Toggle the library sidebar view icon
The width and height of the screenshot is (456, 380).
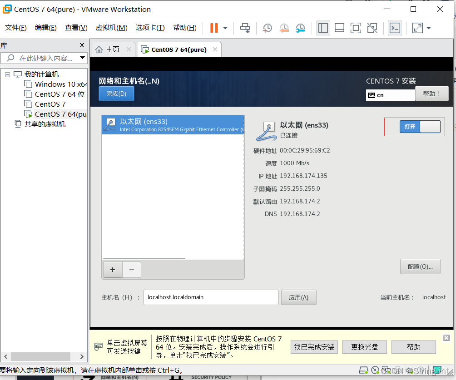pos(323,28)
